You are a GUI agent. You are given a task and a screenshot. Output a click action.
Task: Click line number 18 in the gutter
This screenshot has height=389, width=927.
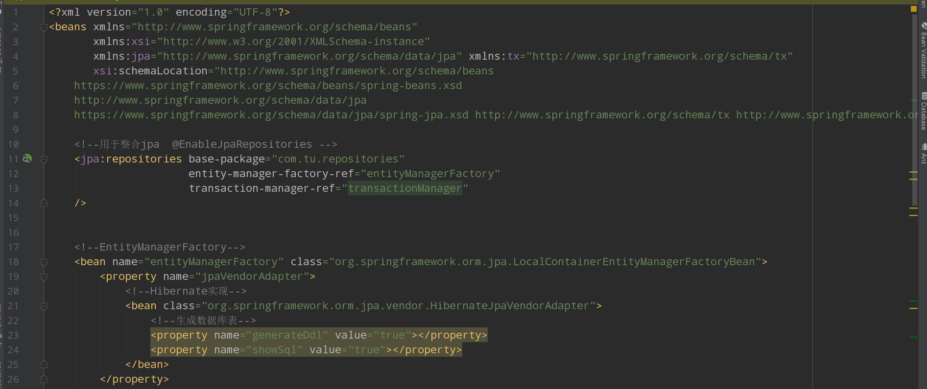[13, 262]
